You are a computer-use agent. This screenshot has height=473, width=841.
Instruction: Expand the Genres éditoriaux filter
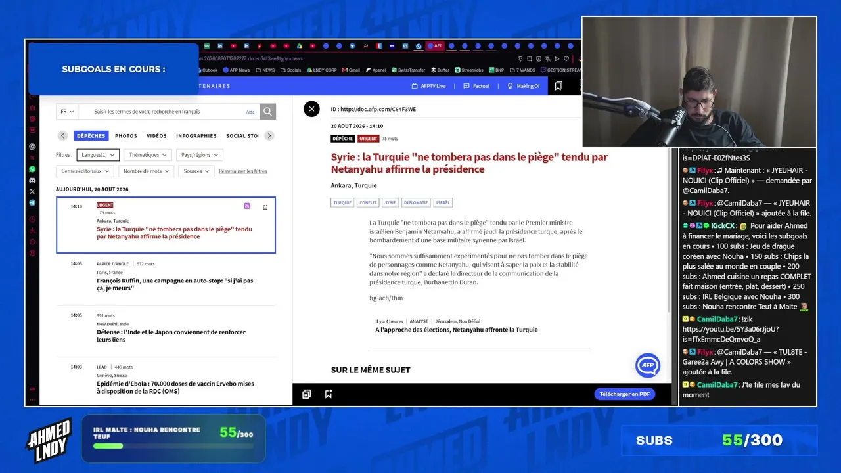coord(85,171)
